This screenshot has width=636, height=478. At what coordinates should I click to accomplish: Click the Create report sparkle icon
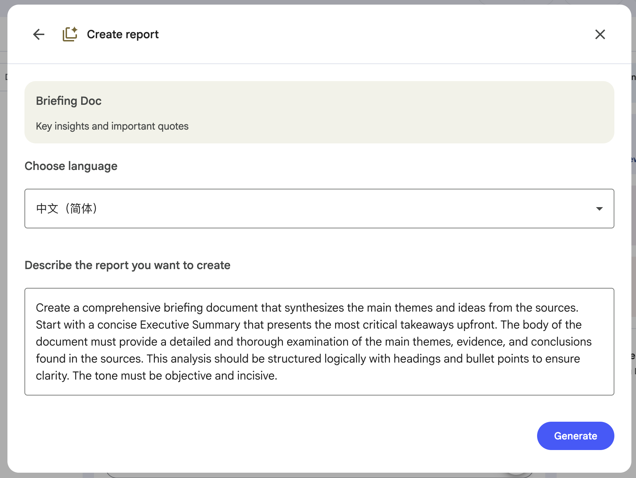point(70,34)
